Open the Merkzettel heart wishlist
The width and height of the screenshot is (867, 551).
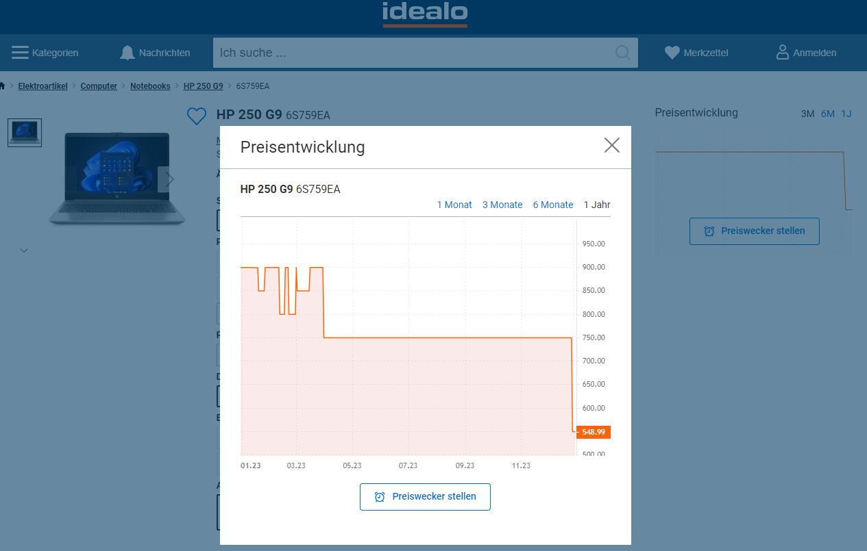click(x=672, y=53)
